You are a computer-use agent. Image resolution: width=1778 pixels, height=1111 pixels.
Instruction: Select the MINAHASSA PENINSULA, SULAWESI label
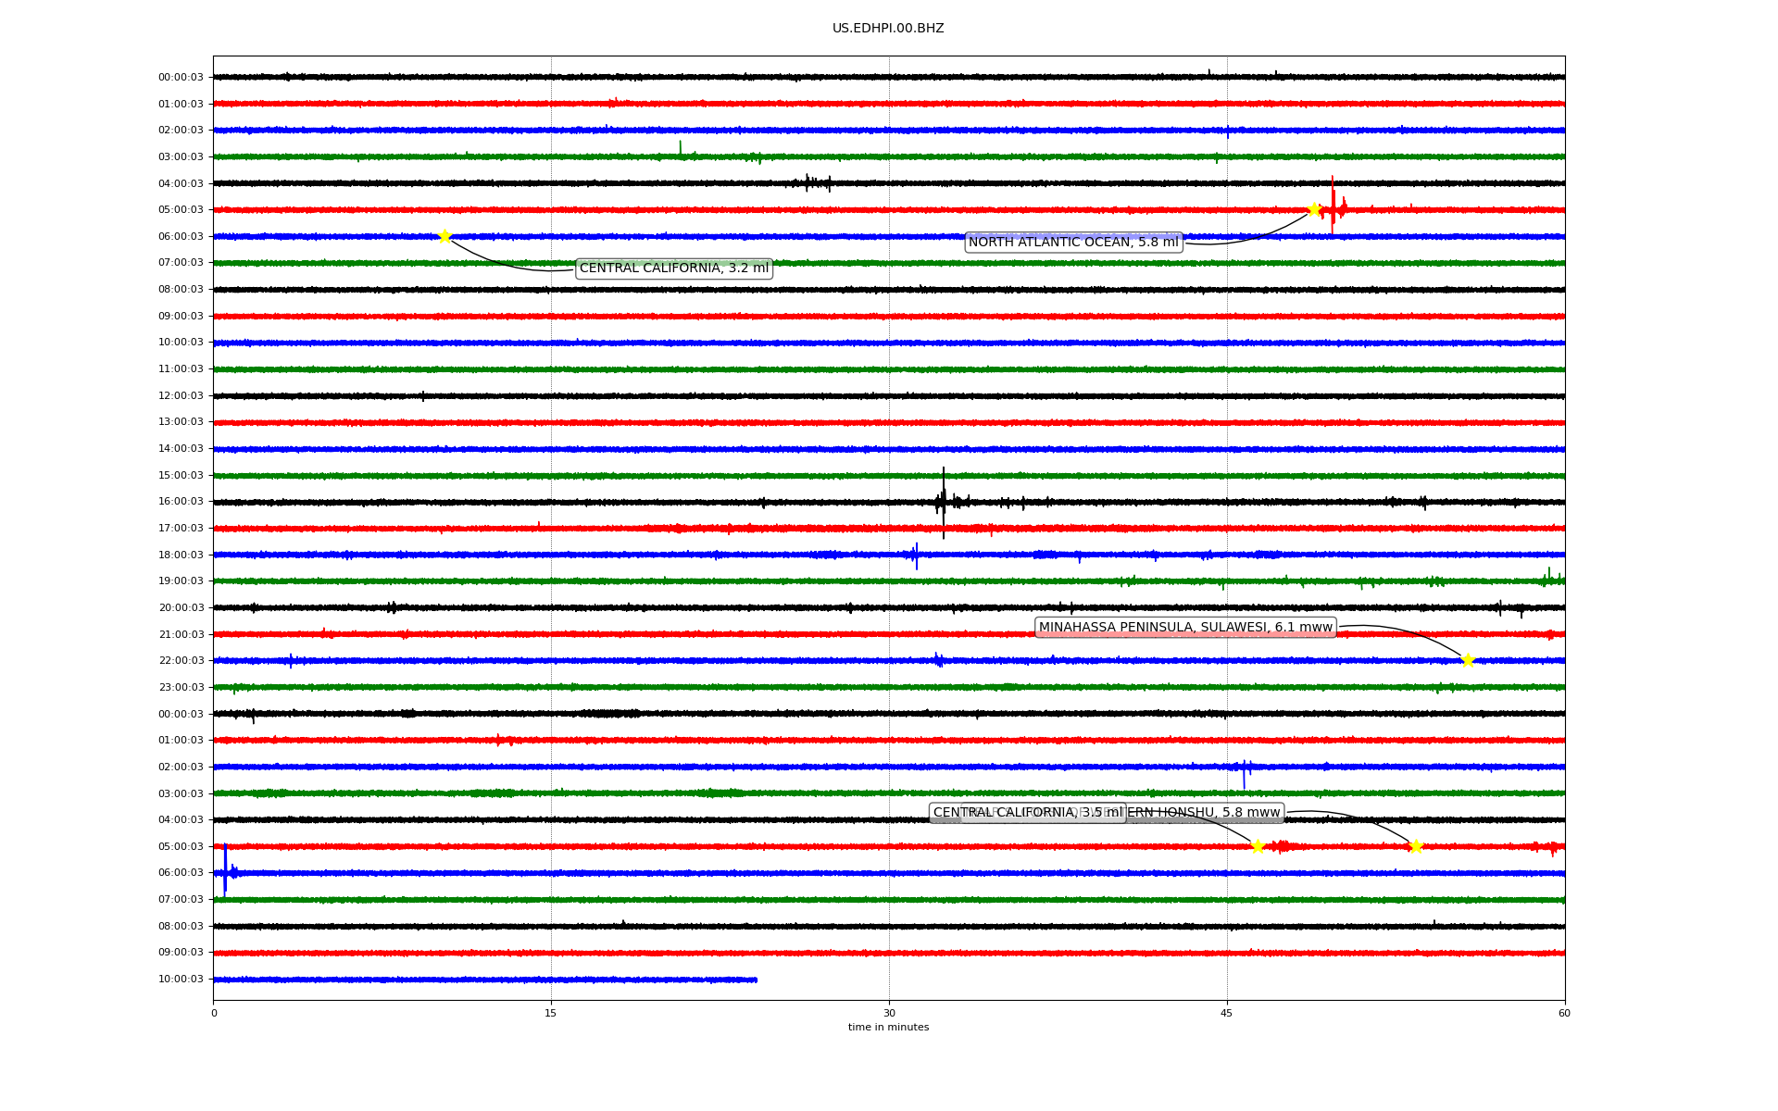(1184, 628)
